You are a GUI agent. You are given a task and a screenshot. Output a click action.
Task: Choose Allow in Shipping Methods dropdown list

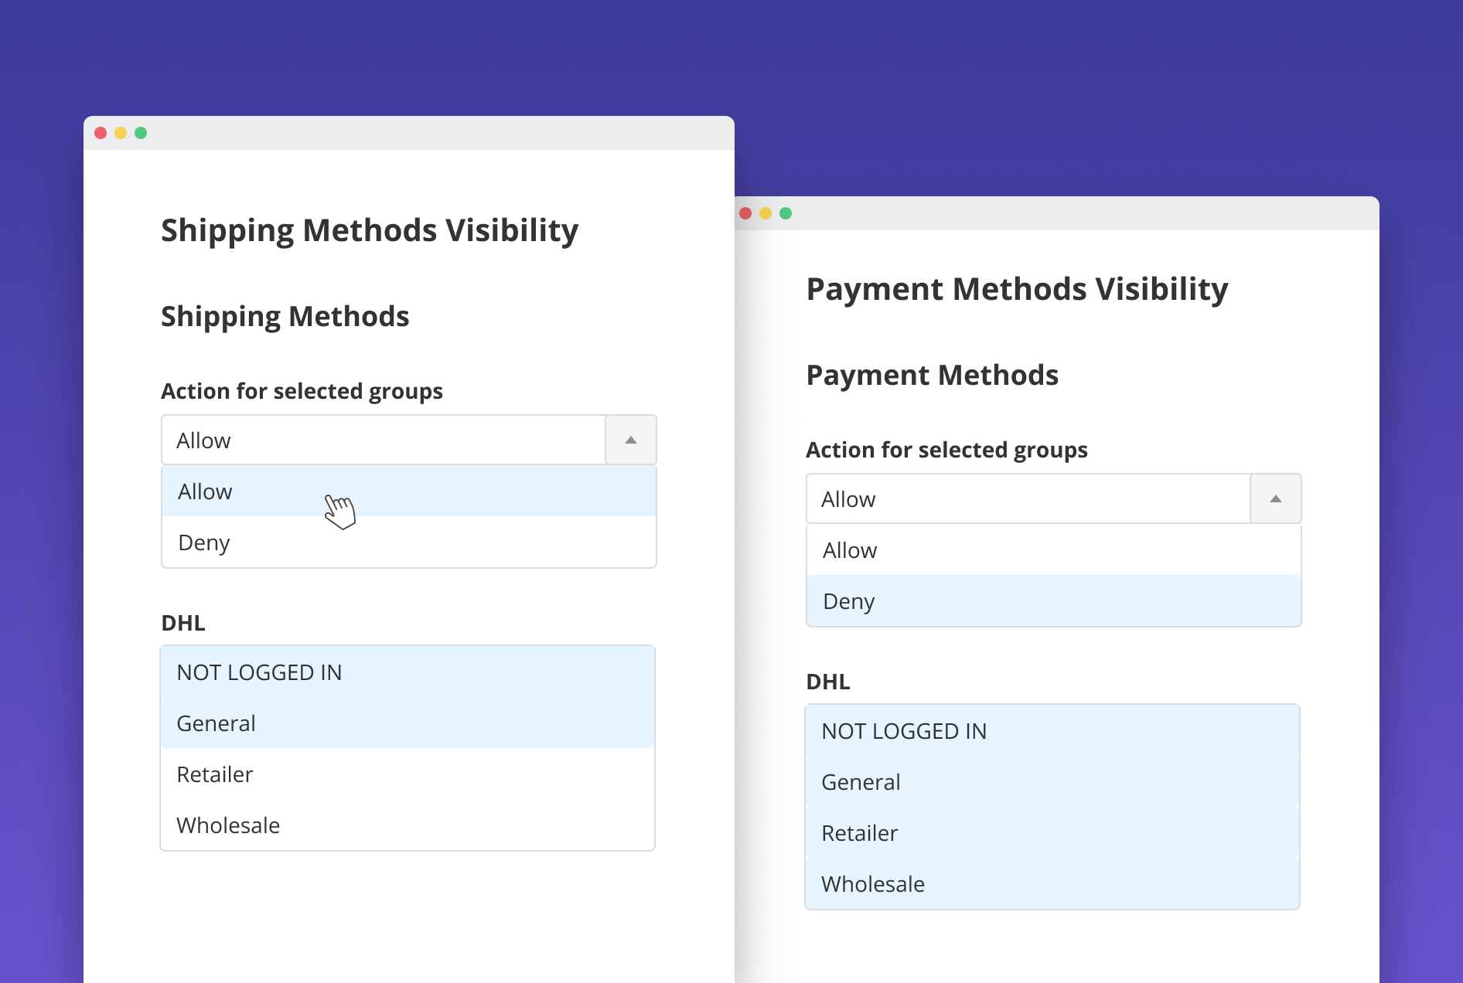point(409,491)
